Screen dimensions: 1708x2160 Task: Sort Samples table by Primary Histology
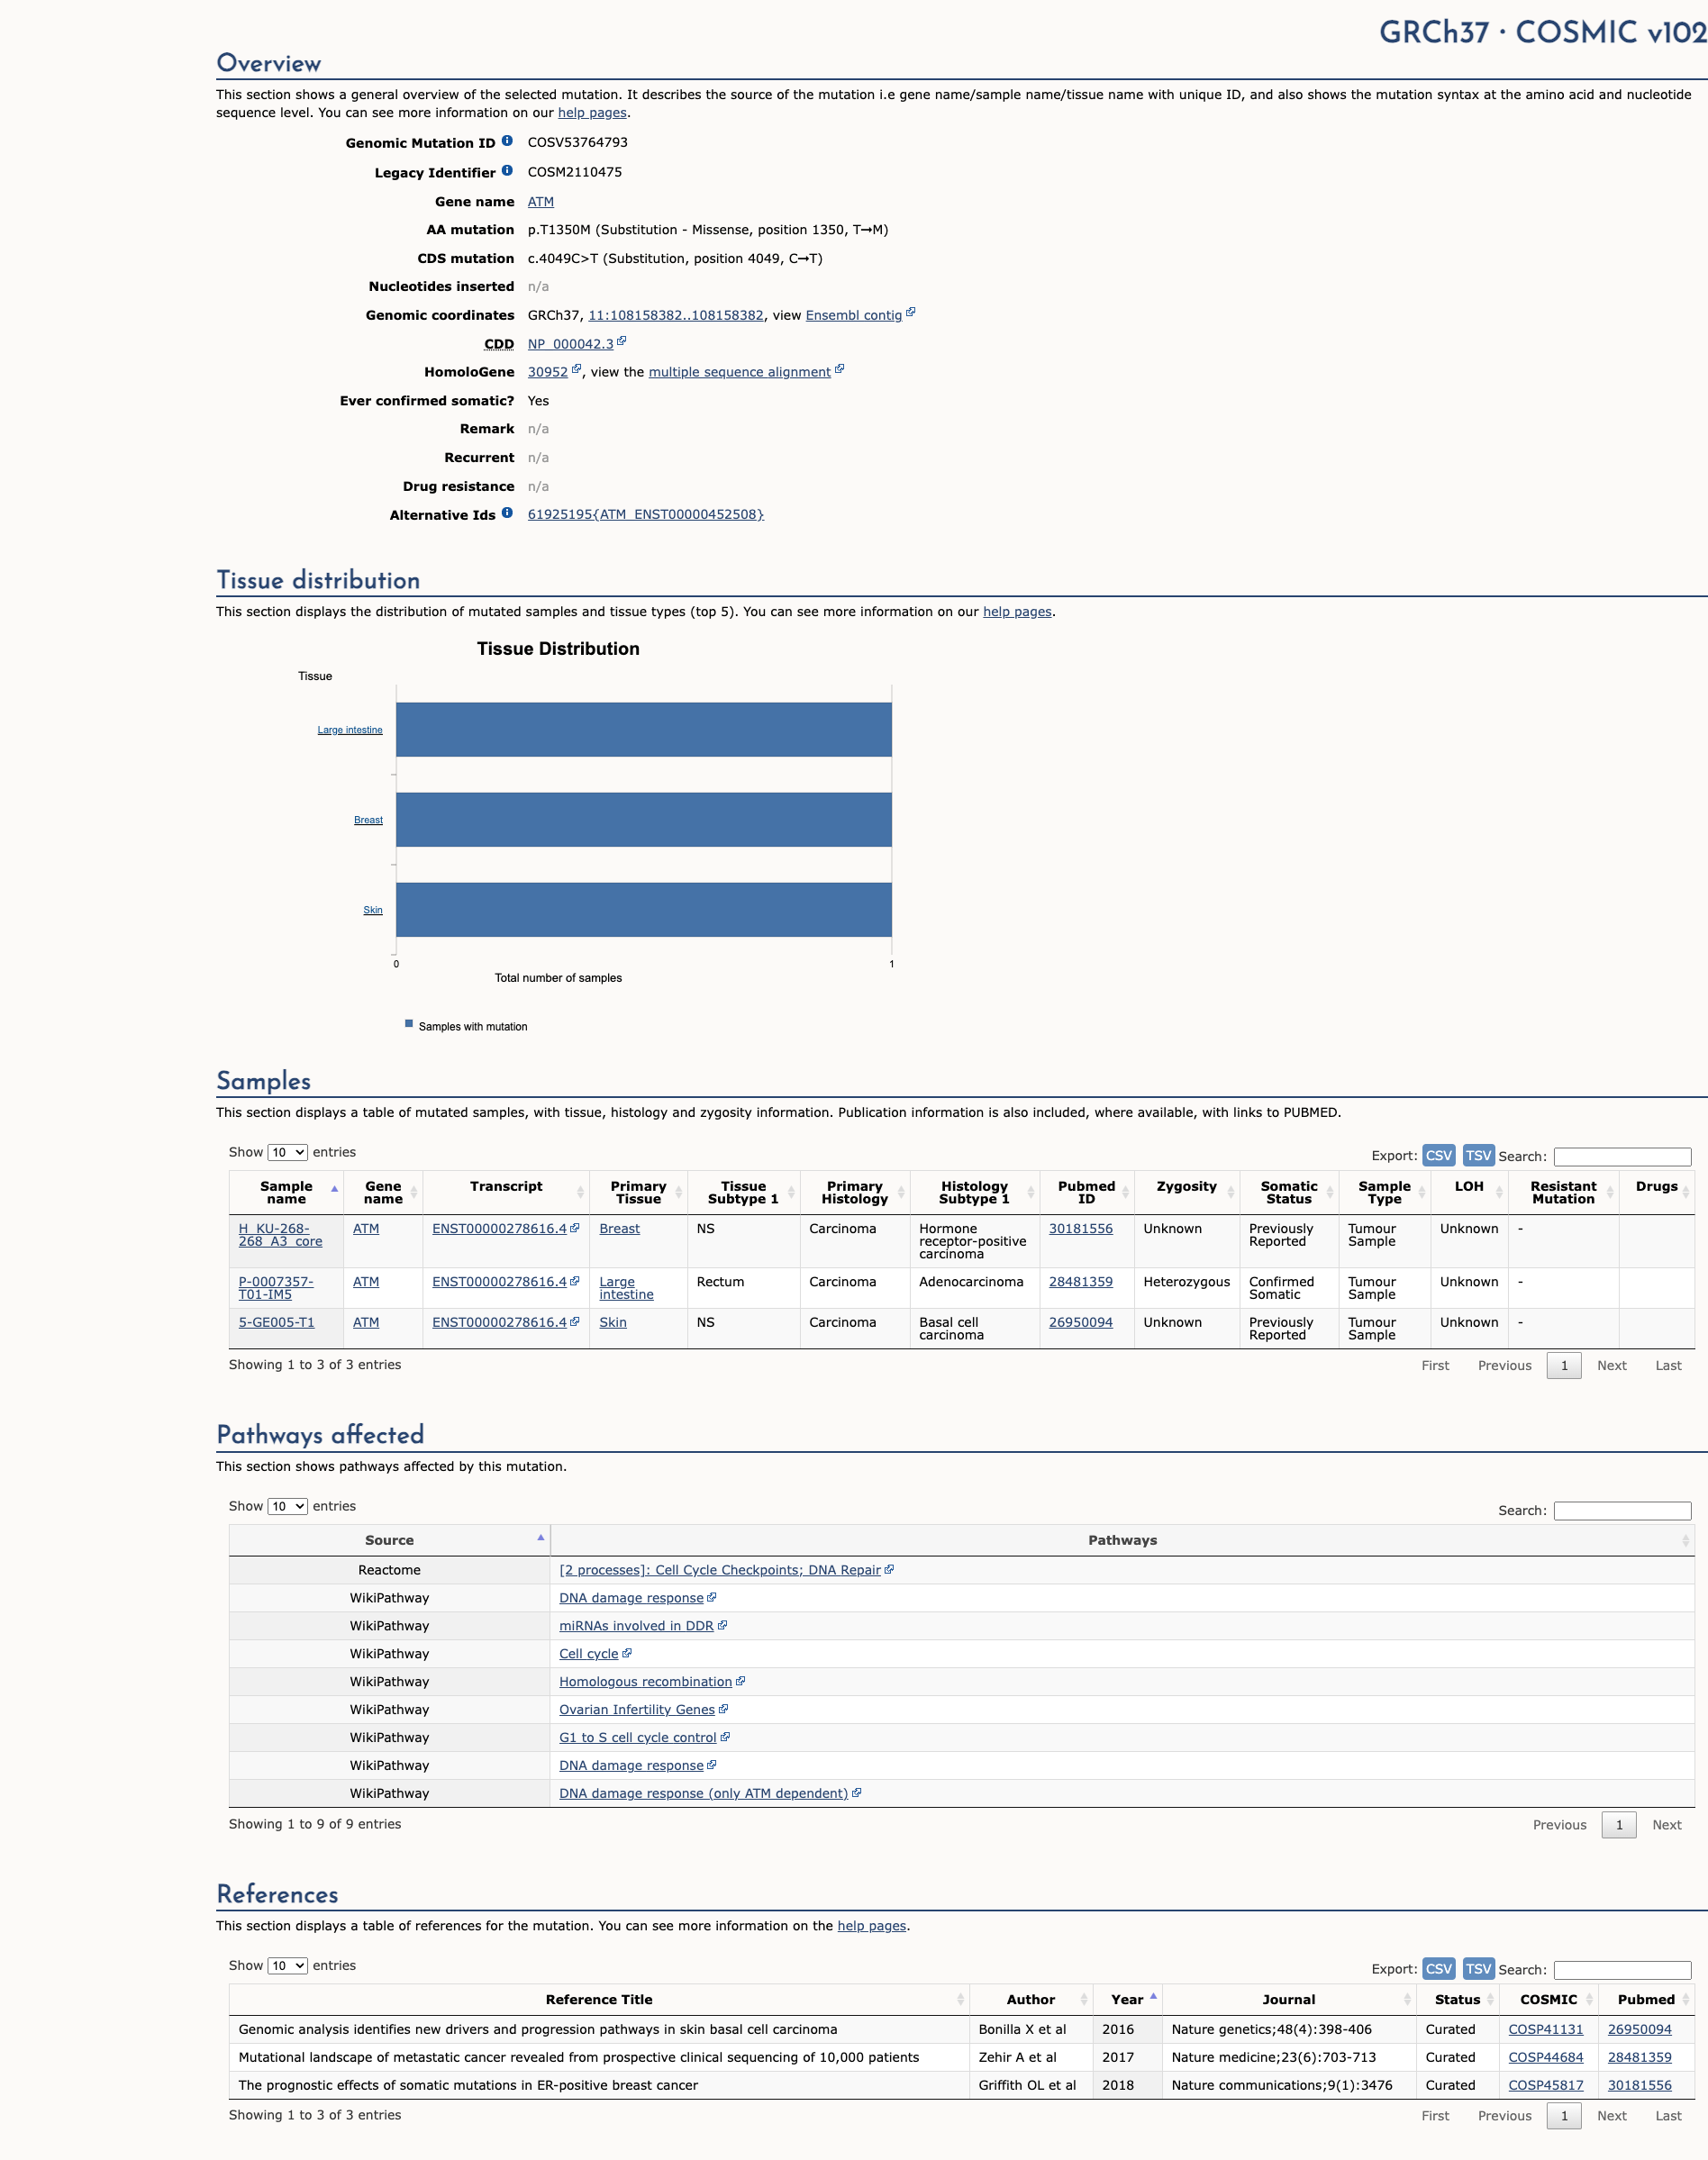coord(854,1192)
